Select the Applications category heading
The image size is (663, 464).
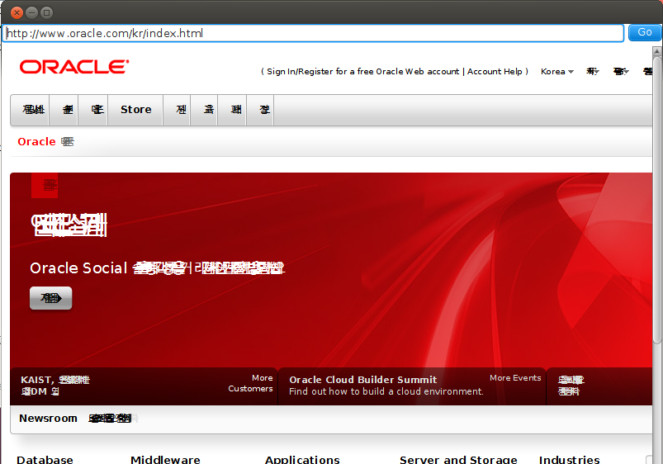click(x=302, y=459)
